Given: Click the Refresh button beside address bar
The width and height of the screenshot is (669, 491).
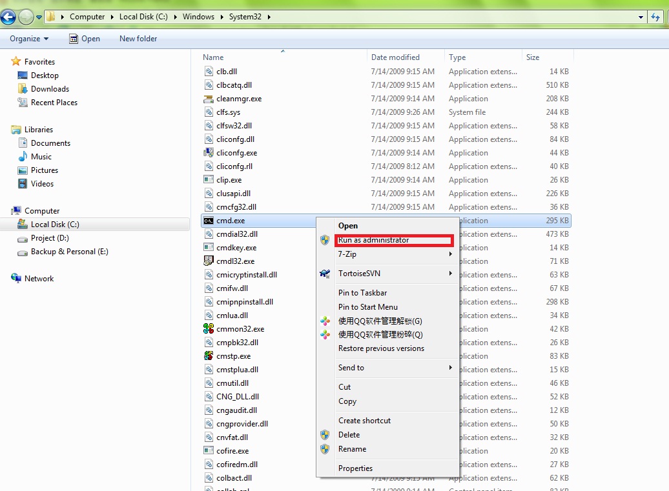Looking at the screenshot, I should (655, 17).
